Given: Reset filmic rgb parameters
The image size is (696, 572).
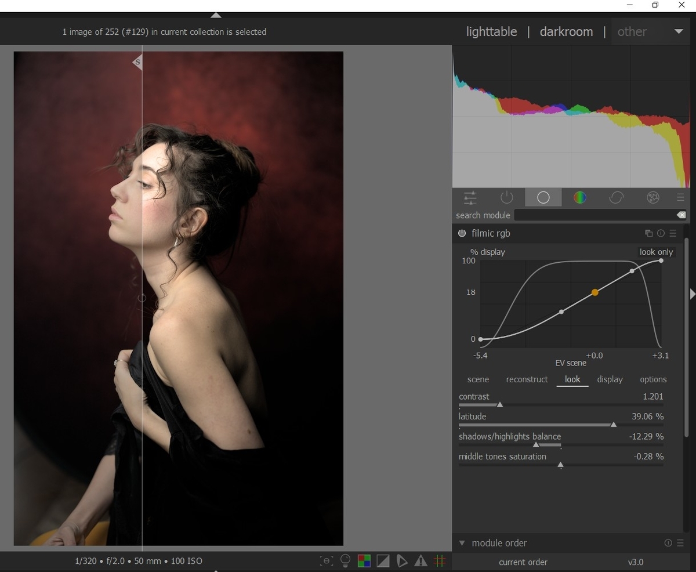Looking at the screenshot, I should point(661,233).
